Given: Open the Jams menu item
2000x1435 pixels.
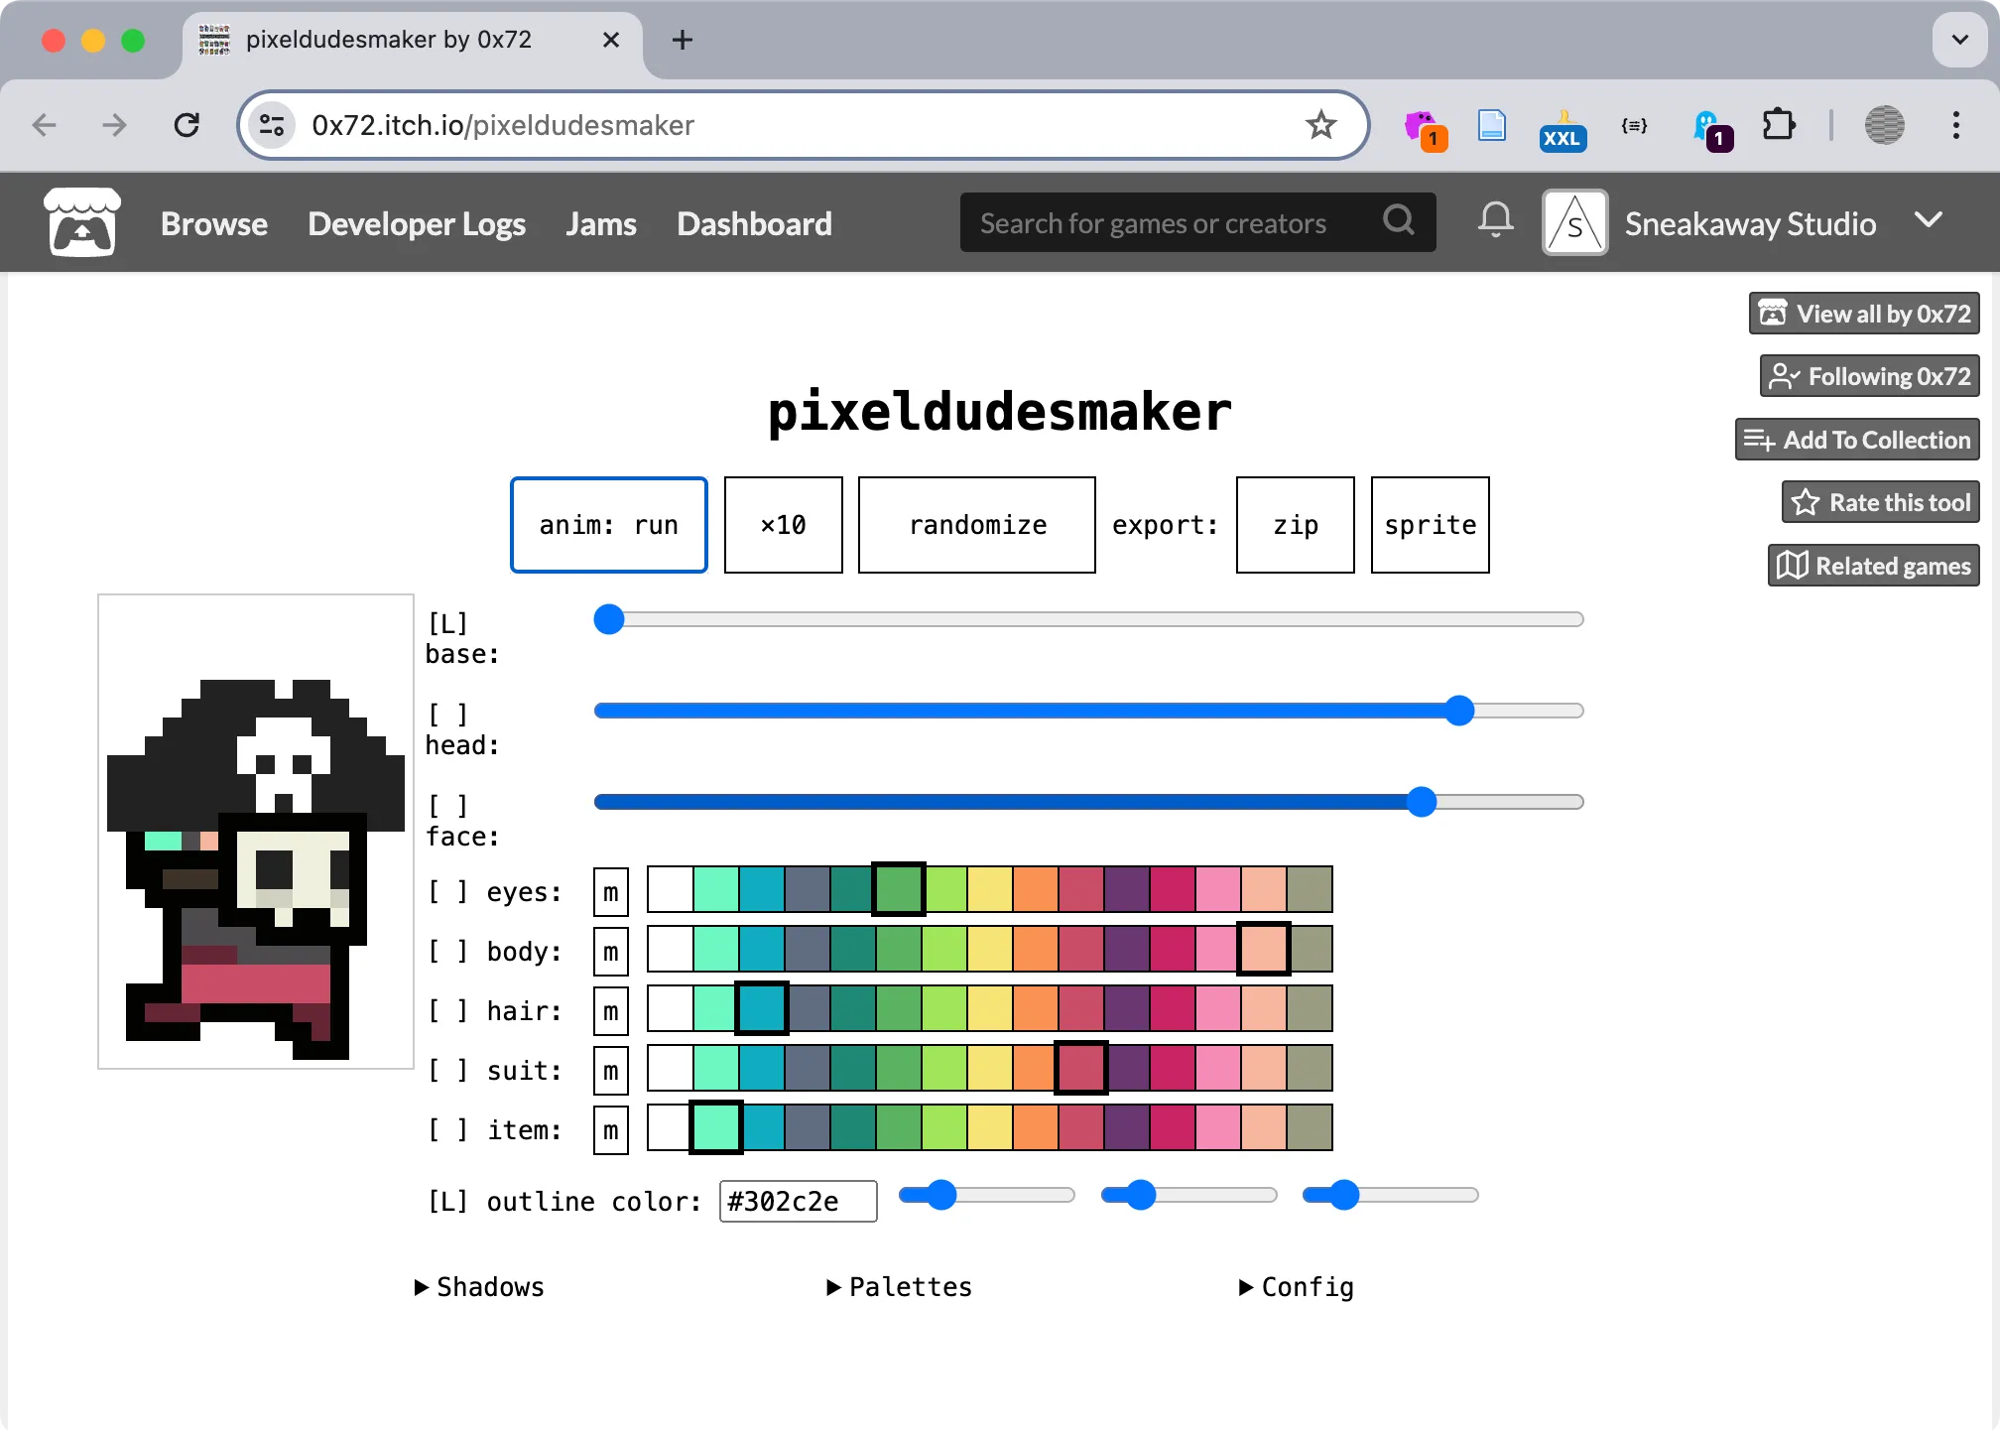Looking at the screenshot, I should pyautogui.click(x=600, y=222).
